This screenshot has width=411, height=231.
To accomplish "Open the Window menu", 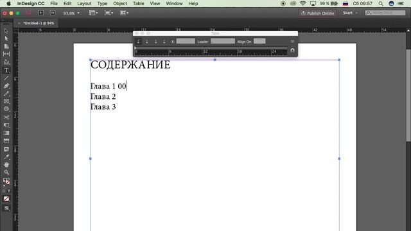I will pos(174,3).
